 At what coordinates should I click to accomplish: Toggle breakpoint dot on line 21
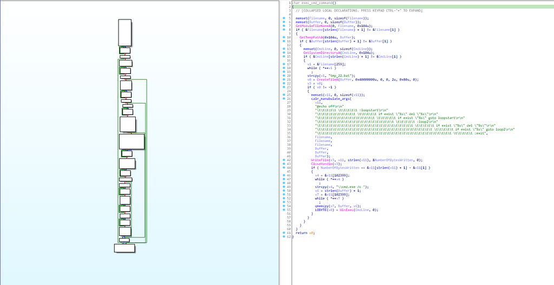point(283,79)
